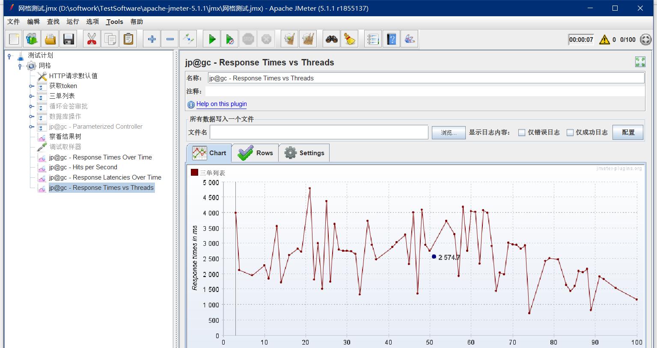
Task: Reset search with brush icon
Action: 350,39
